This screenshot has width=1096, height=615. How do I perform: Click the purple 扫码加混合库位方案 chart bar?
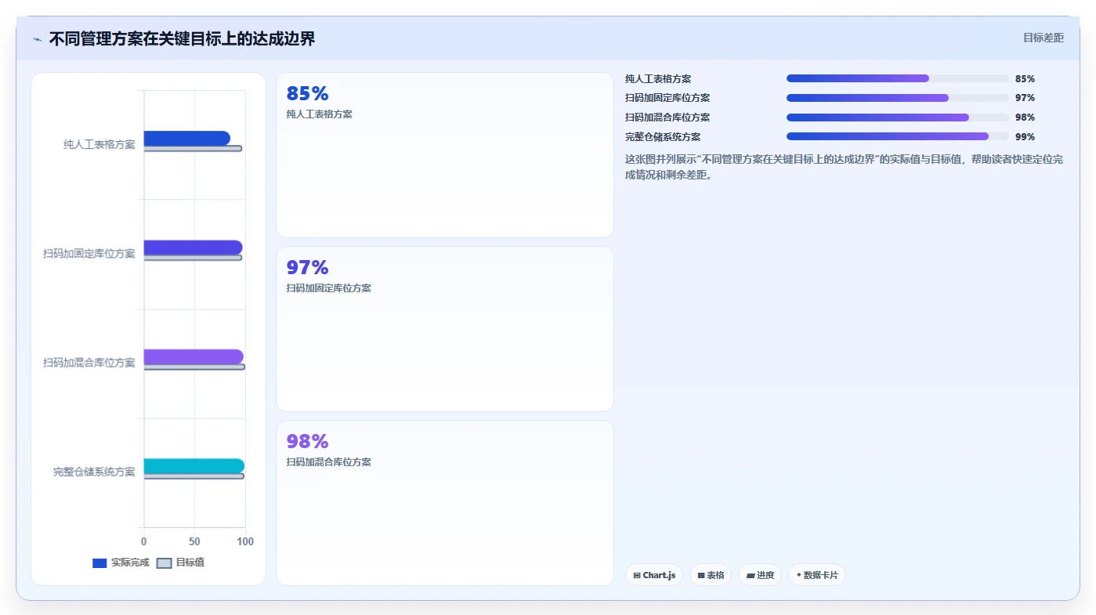tap(194, 357)
